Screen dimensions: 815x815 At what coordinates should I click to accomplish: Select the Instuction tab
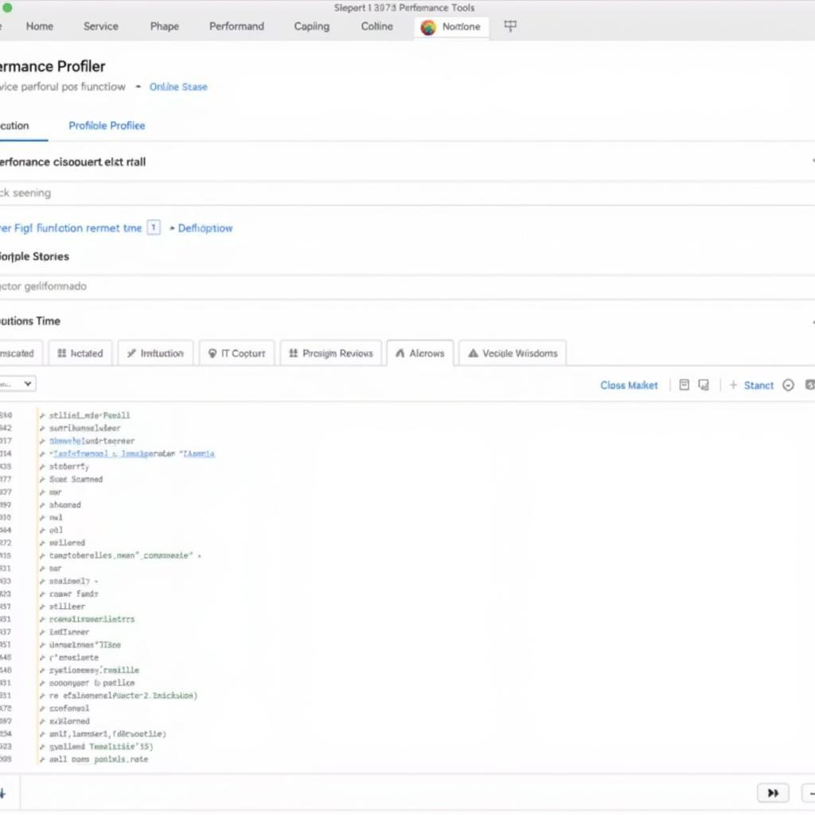tap(155, 353)
